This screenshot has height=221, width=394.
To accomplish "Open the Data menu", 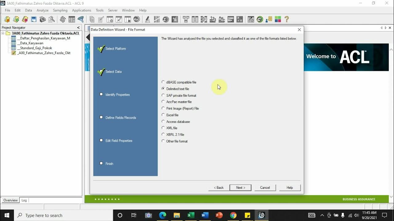I will point(29,10).
